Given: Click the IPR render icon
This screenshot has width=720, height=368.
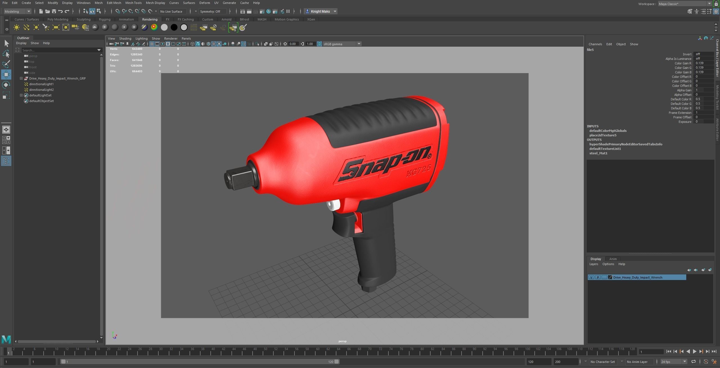Looking at the screenshot, I should (256, 11).
